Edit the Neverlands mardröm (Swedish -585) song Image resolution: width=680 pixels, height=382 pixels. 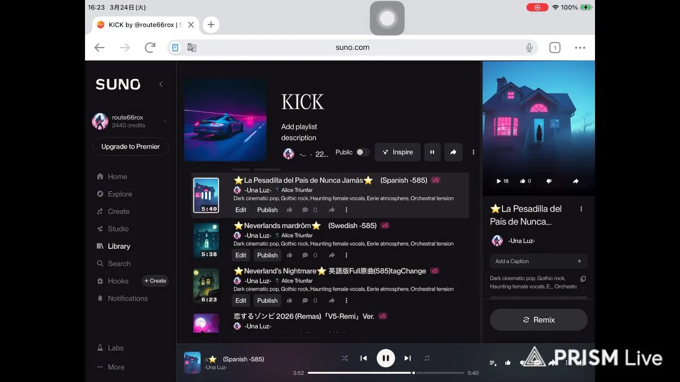[241, 255]
